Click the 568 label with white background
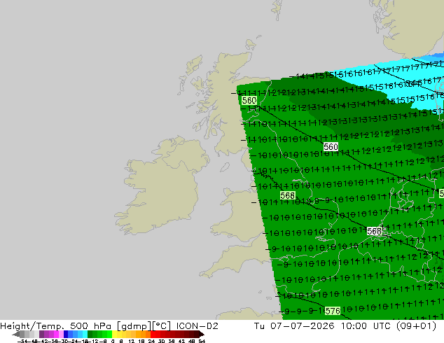The width and height of the screenshot is (444, 343). [374, 231]
